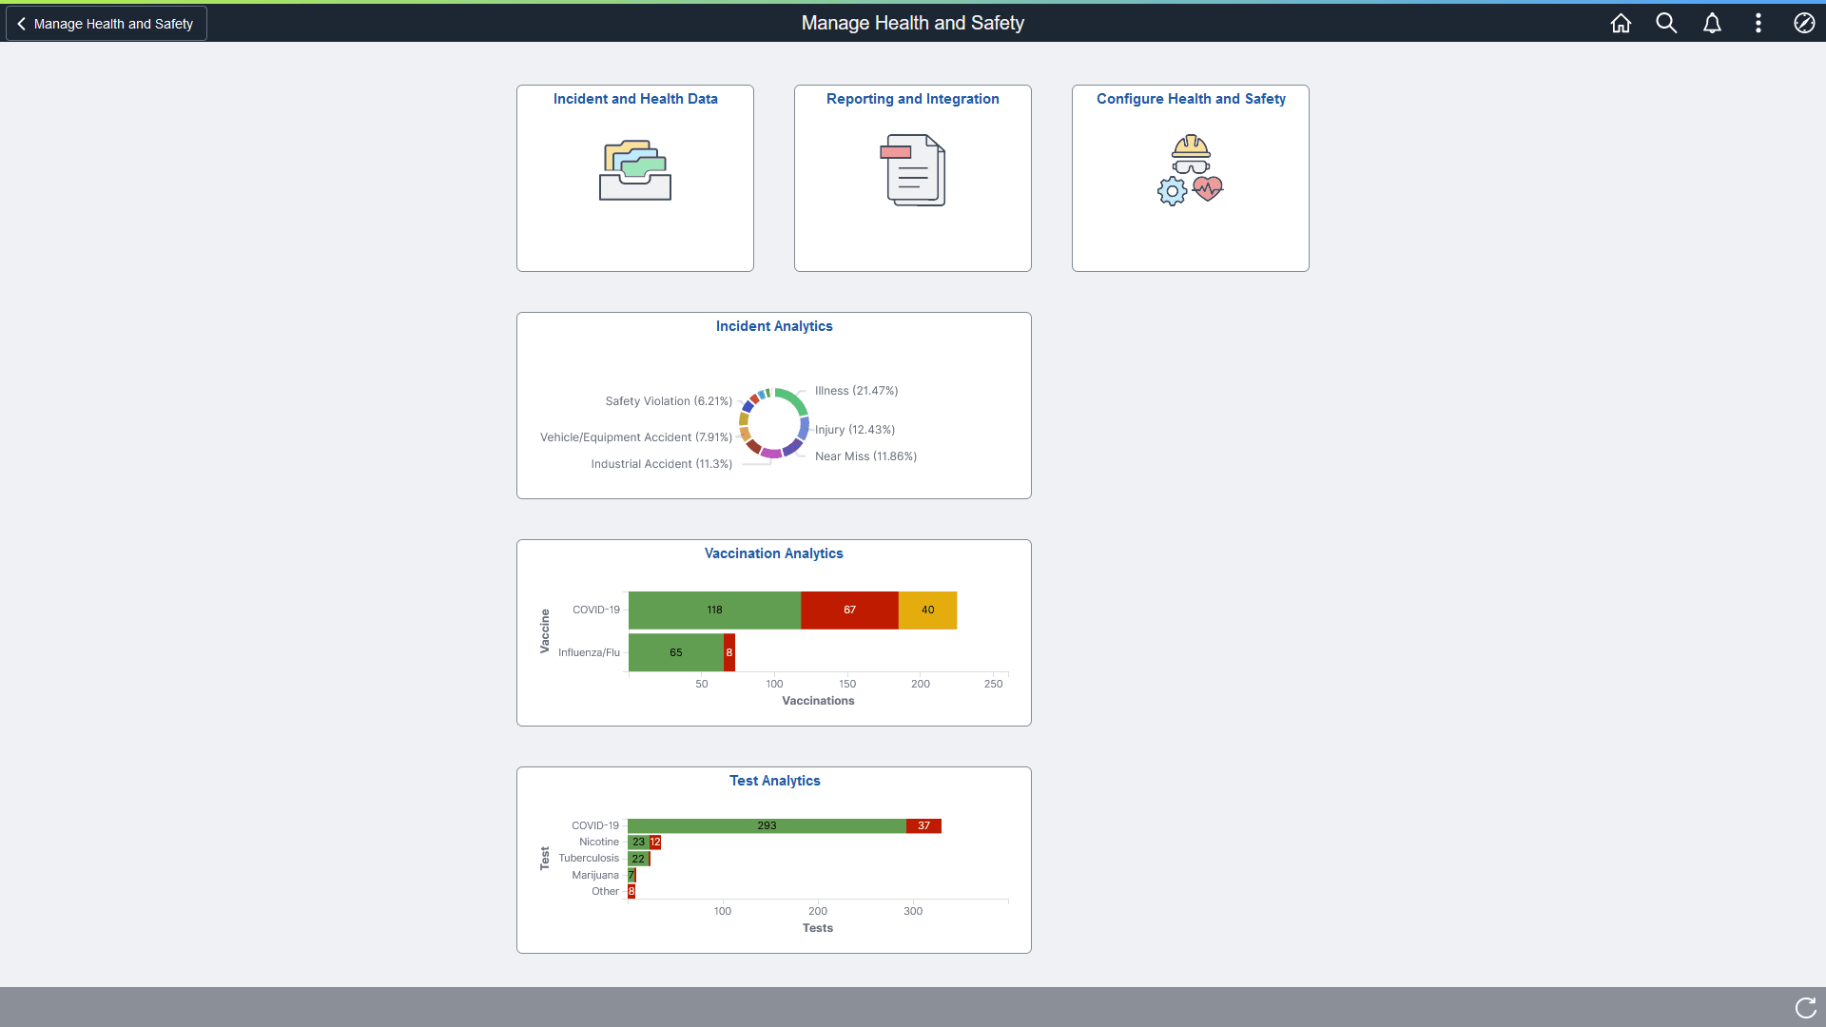Open the Actions menu (three dots) icon
This screenshot has width=1826, height=1027.
[x=1758, y=23]
